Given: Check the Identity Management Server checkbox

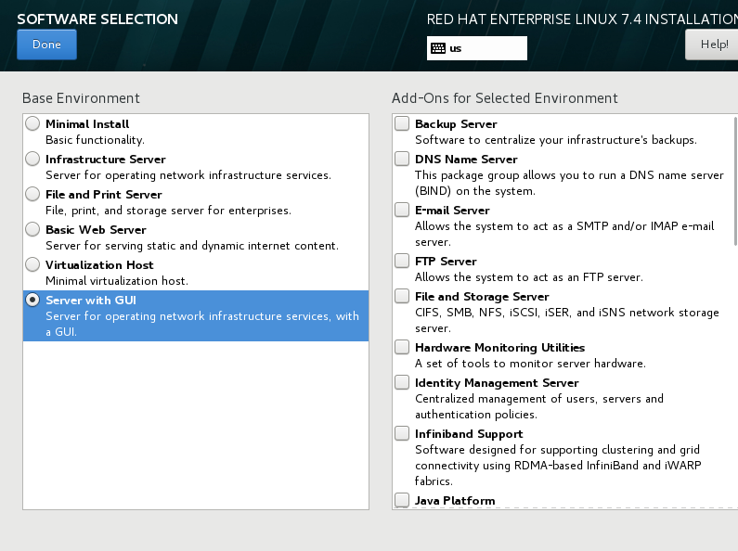Looking at the screenshot, I should coord(402,382).
